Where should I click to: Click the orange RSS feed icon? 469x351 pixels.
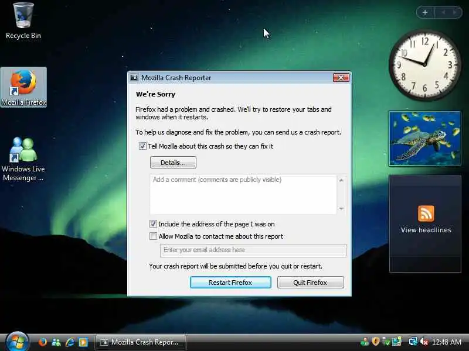click(x=426, y=214)
